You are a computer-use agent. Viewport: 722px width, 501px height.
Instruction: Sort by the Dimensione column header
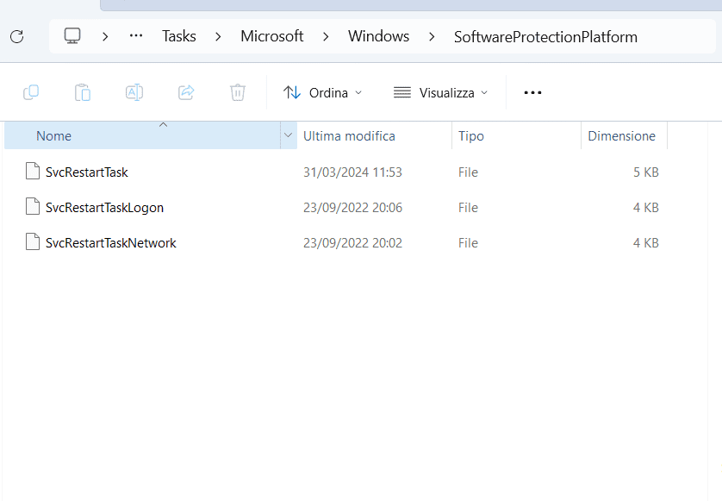pyautogui.click(x=621, y=135)
